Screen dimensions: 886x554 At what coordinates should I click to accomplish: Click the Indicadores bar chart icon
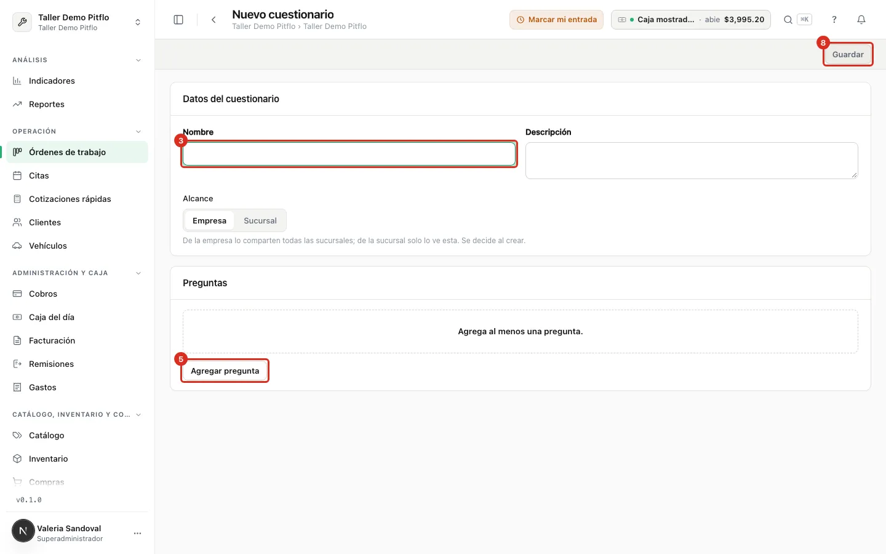pyautogui.click(x=17, y=81)
